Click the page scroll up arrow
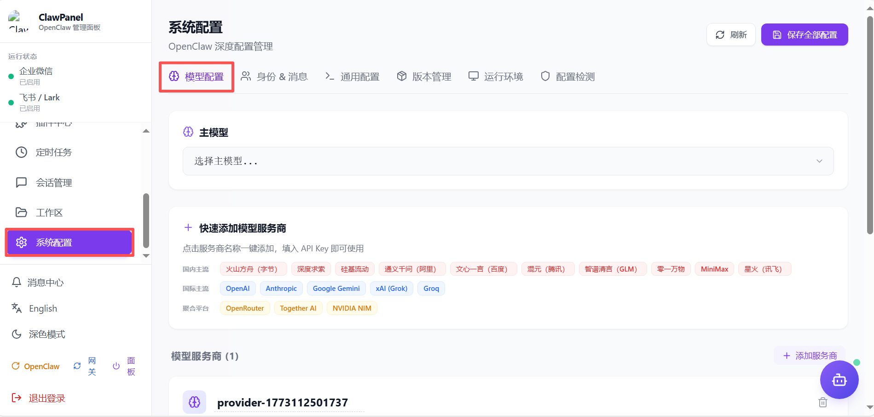 coord(870,8)
